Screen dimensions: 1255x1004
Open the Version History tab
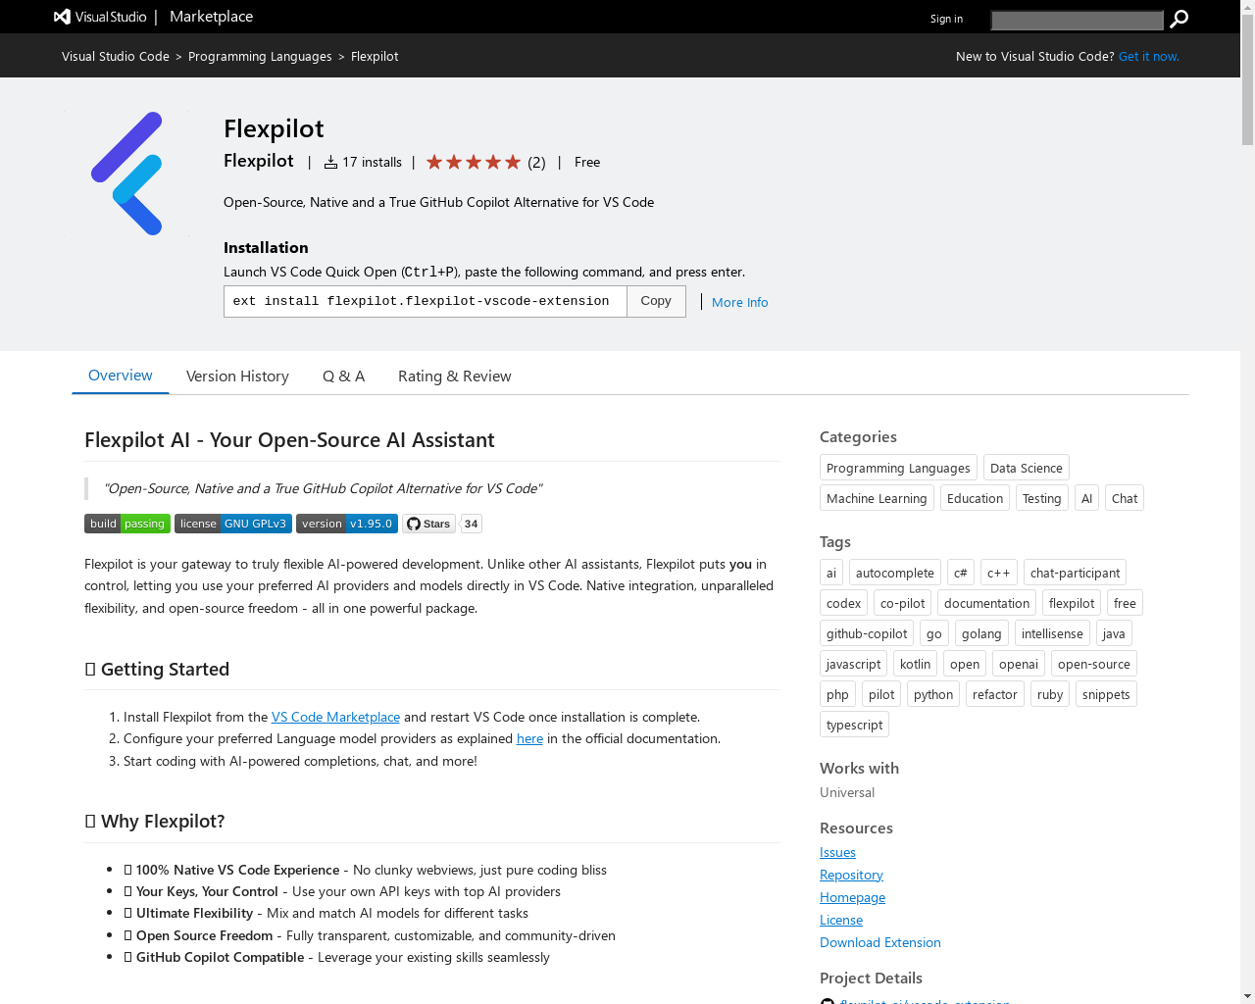pos(237,376)
